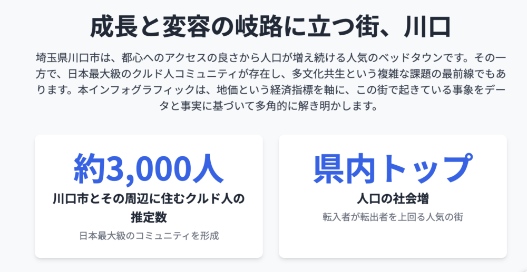This screenshot has width=527, height=272.
Task: Click the 転入者が転出者を上回る人気の街 caption
Action: [393, 217]
